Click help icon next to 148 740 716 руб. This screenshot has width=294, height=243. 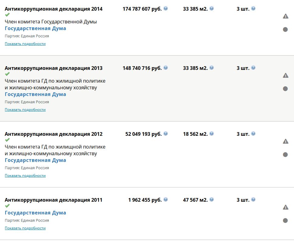(x=166, y=68)
